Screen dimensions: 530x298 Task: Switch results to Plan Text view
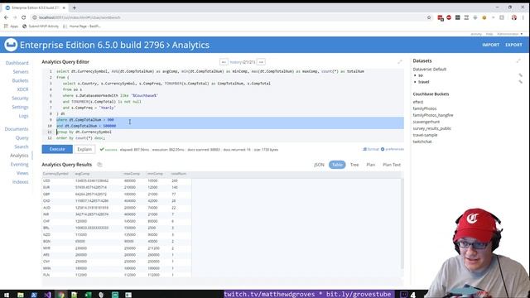click(x=392, y=165)
